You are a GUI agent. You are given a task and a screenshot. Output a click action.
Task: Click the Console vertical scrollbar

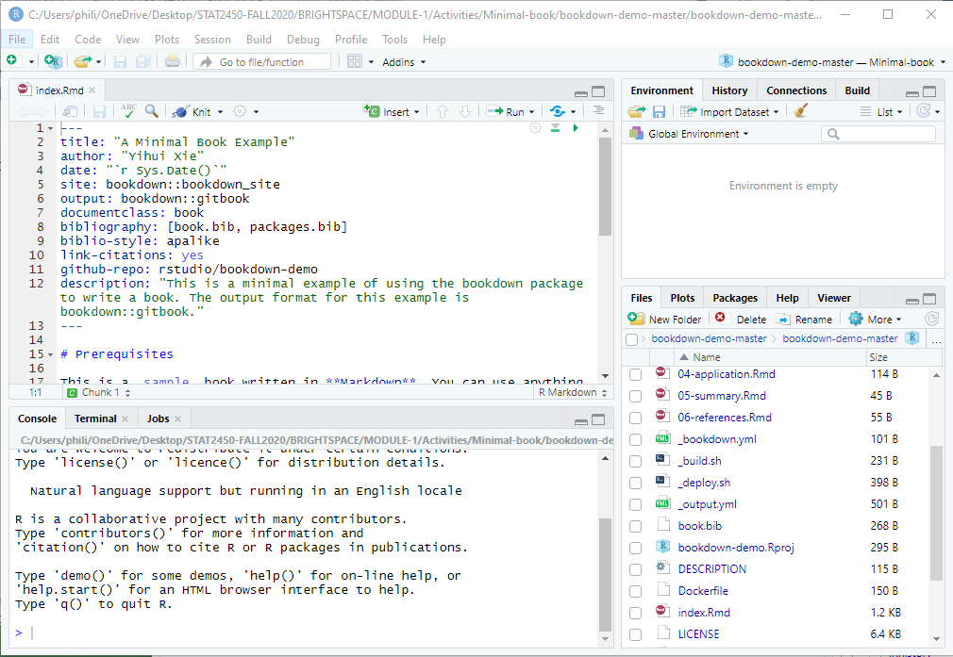click(605, 574)
